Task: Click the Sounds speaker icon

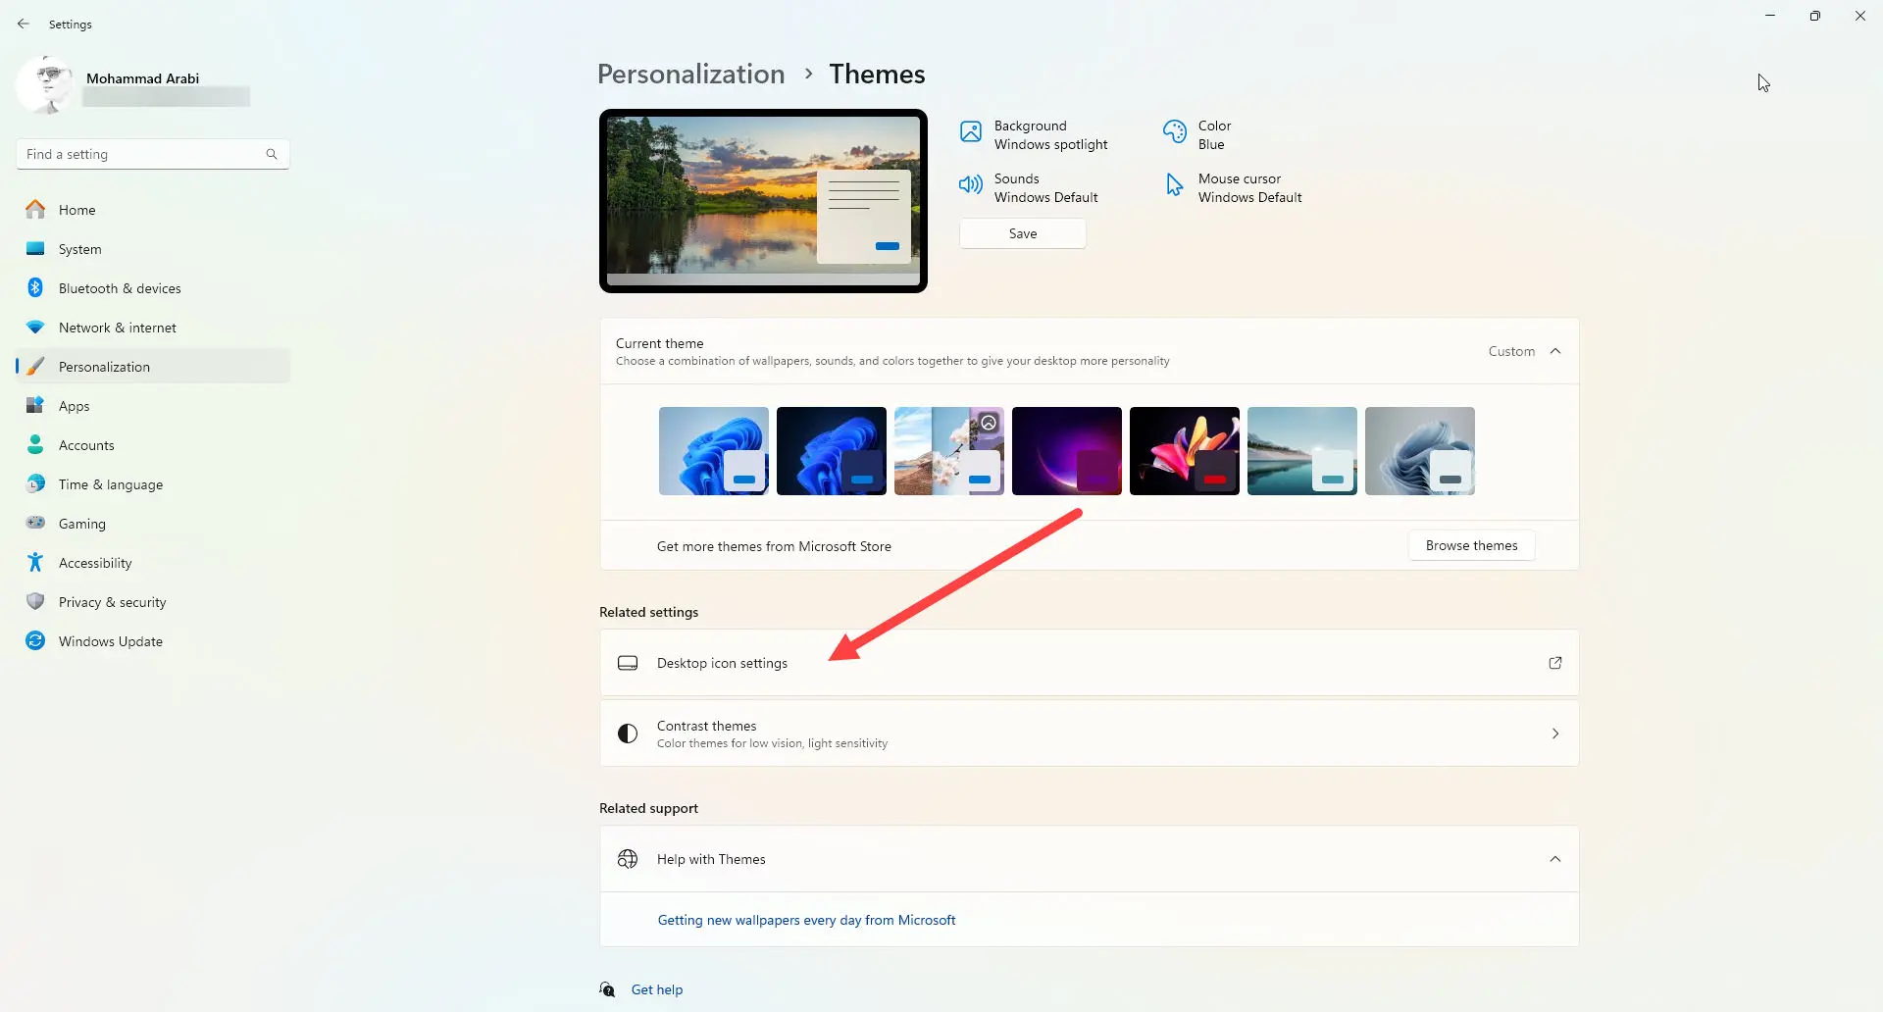Action: 971,184
